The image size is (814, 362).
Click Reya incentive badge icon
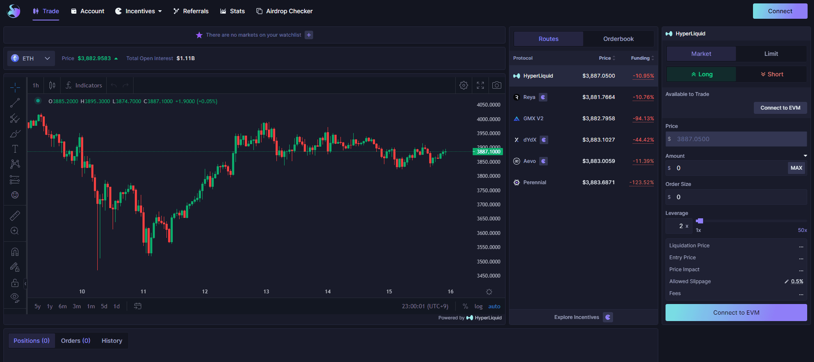pos(543,97)
